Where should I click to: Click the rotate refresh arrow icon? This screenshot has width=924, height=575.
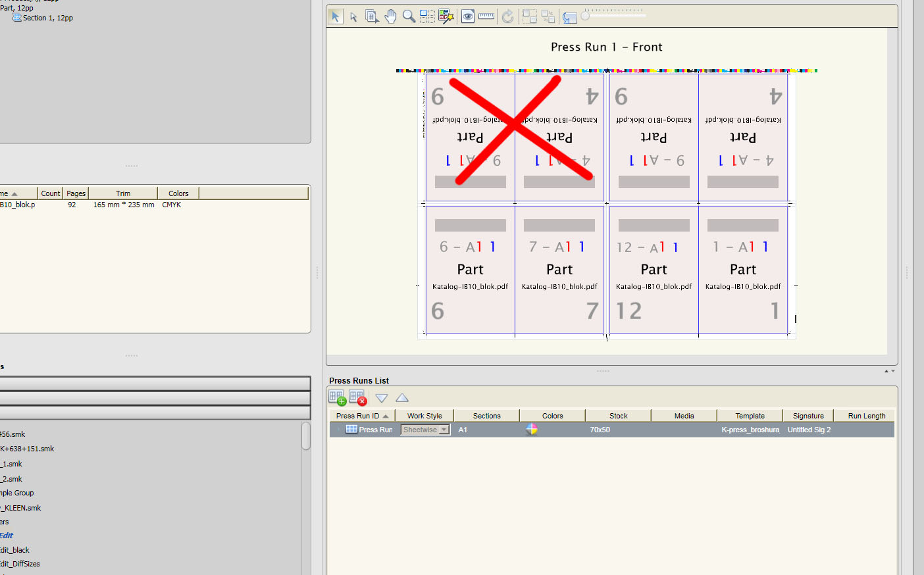(508, 16)
